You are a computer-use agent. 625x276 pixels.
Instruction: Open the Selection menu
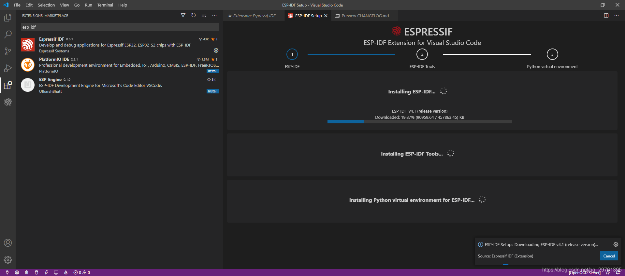[x=46, y=5]
